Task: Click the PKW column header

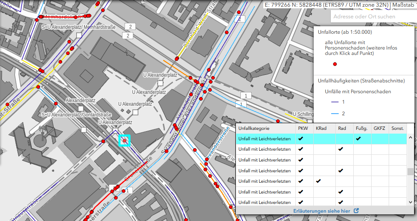Action: click(x=303, y=129)
